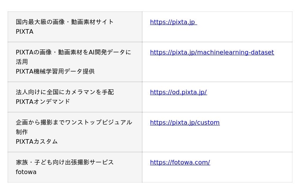
Task: Click the 家族・子ども向け出張撮影サービス text
Action: point(64,163)
